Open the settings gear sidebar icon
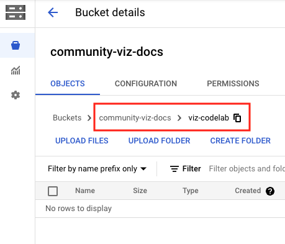 [x=16, y=95]
